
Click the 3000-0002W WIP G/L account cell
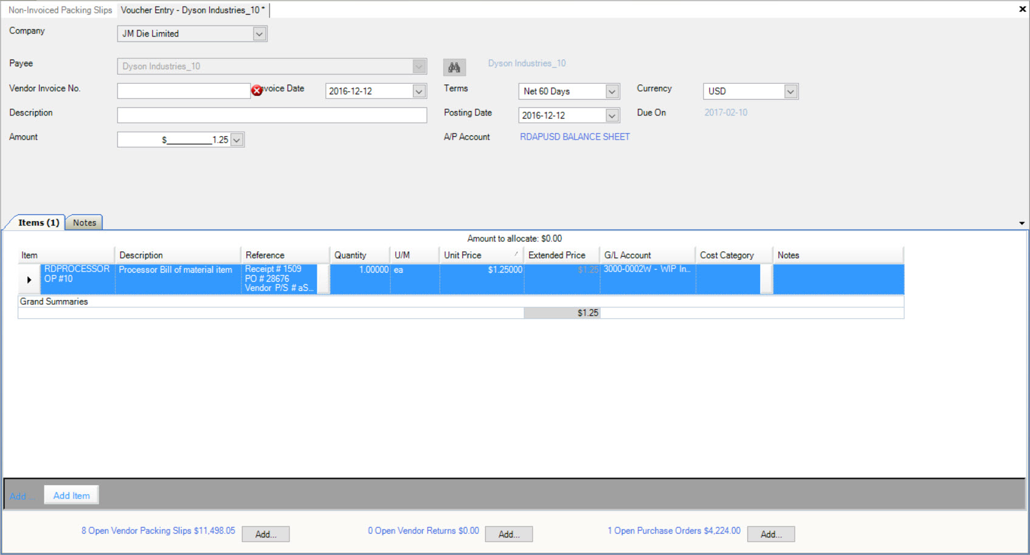(648, 279)
